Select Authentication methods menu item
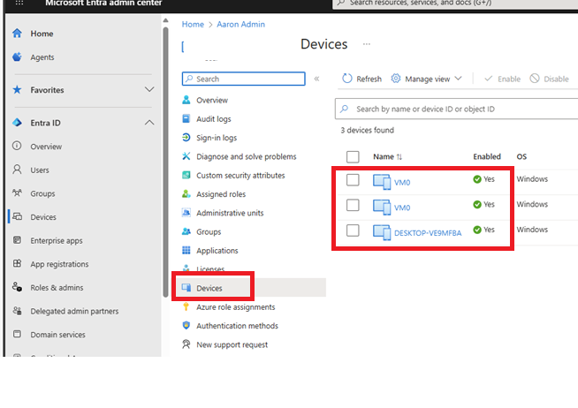This screenshot has height=408, width=578. coord(237,326)
